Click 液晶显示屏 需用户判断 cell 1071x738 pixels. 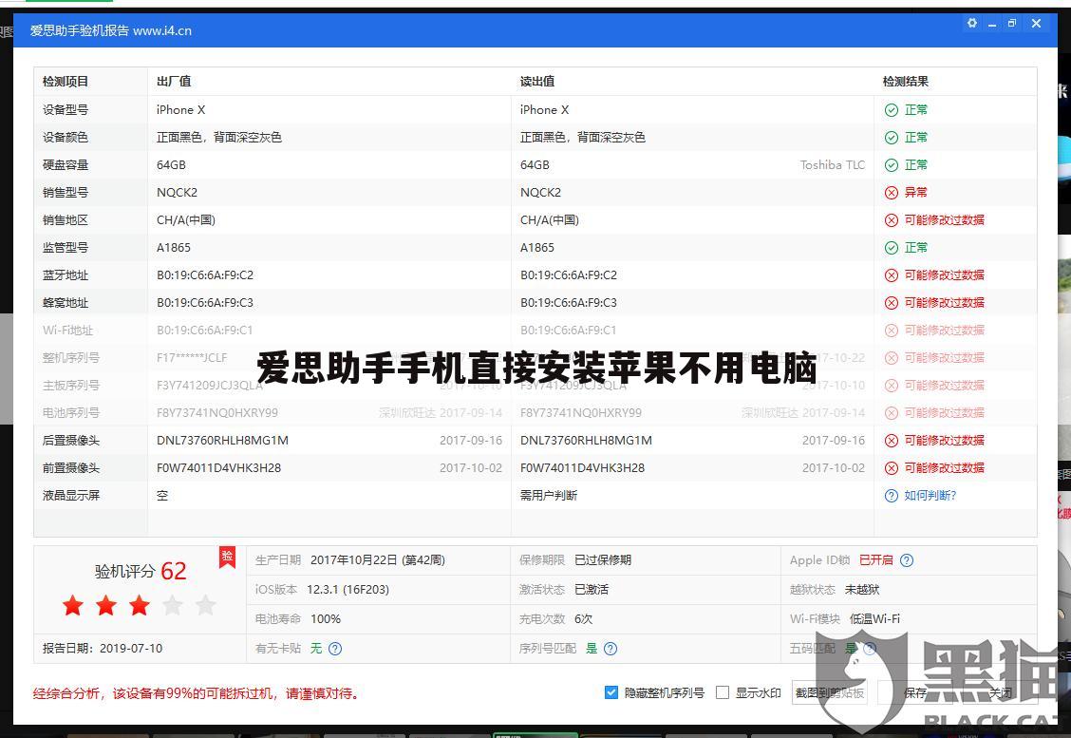549,496
